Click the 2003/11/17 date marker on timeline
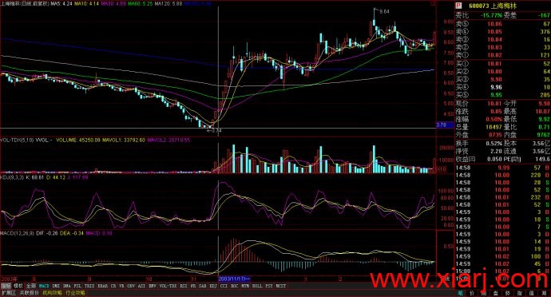 click(x=234, y=279)
